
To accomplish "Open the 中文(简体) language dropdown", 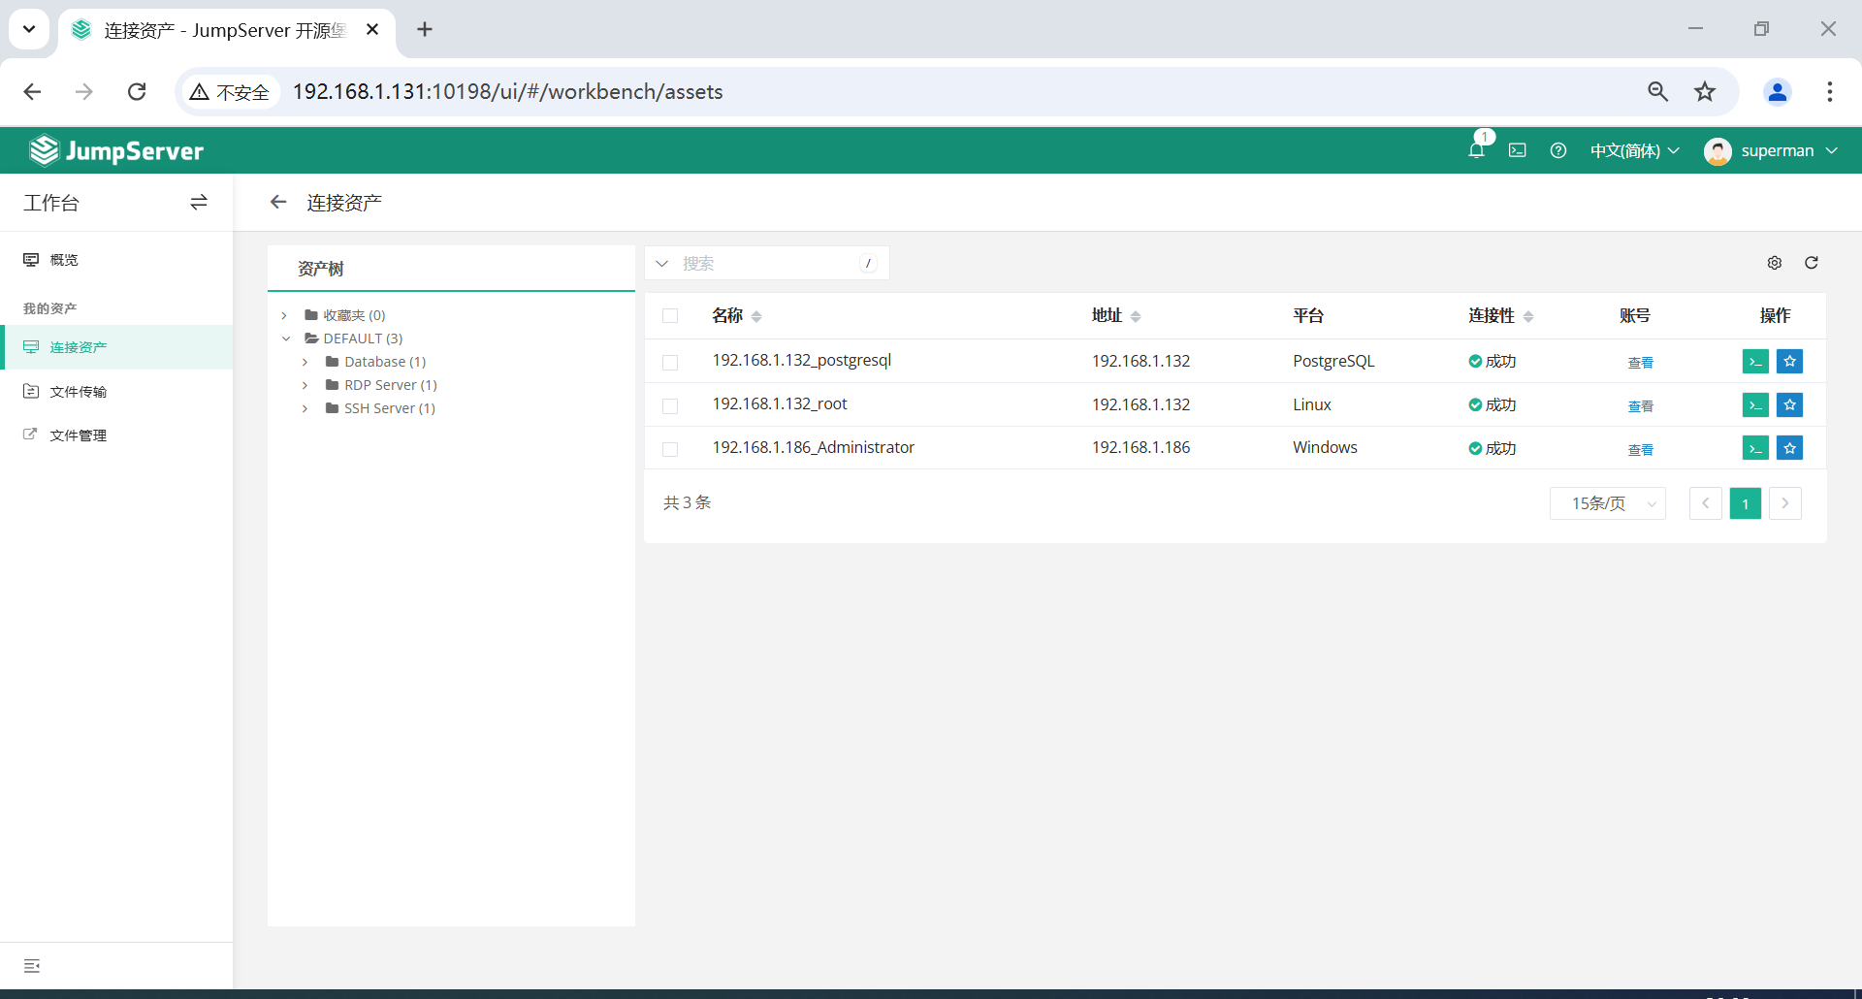I will [1634, 150].
